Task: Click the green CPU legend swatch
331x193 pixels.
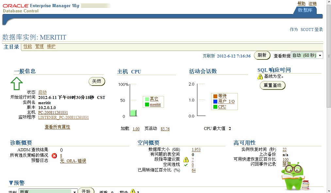Action: [x=215, y=107]
